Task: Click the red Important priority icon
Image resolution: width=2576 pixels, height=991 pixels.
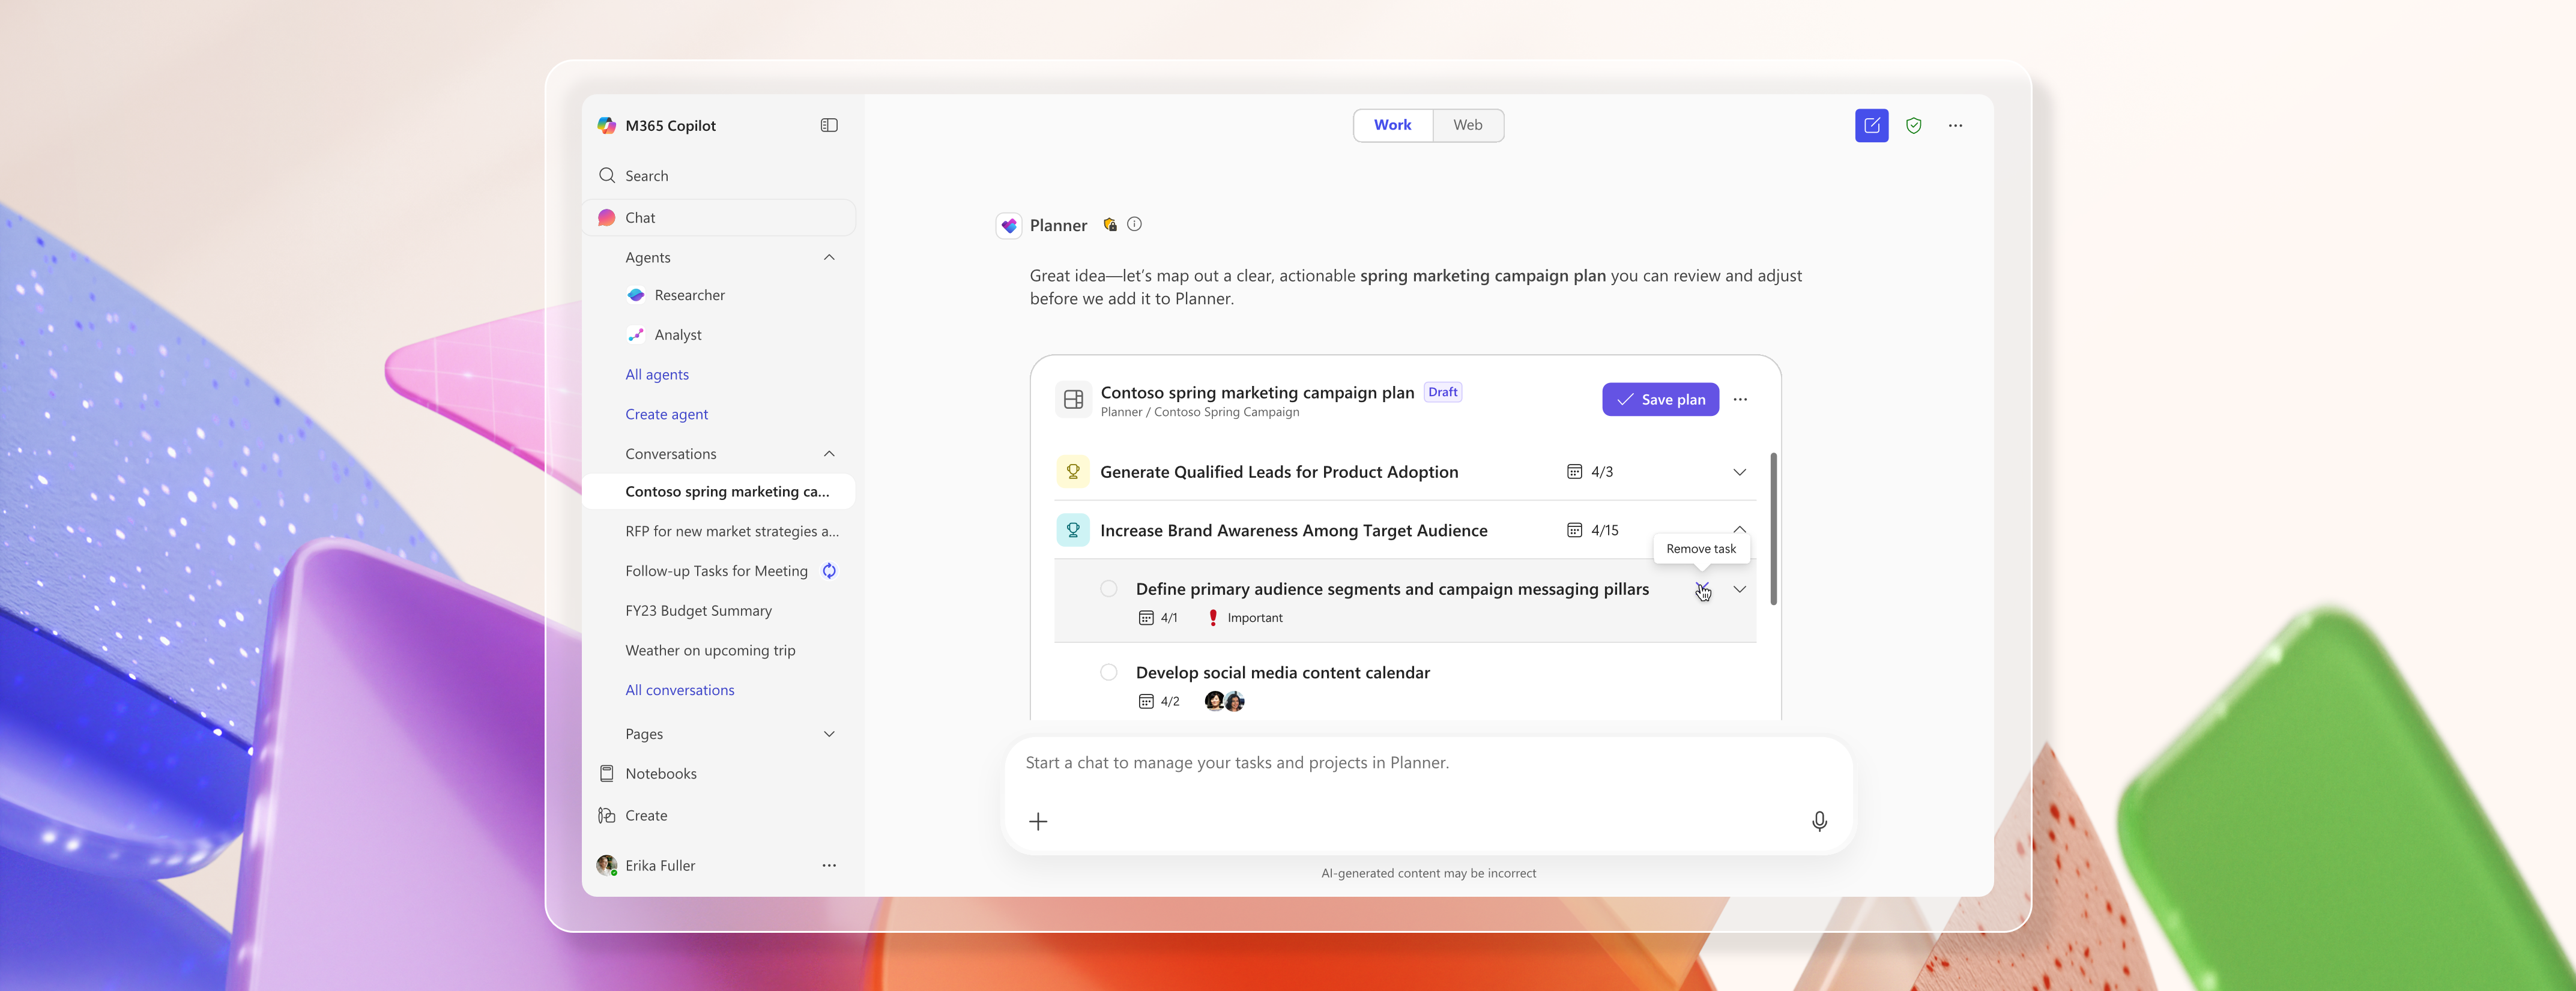Action: [x=1213, y=618]
